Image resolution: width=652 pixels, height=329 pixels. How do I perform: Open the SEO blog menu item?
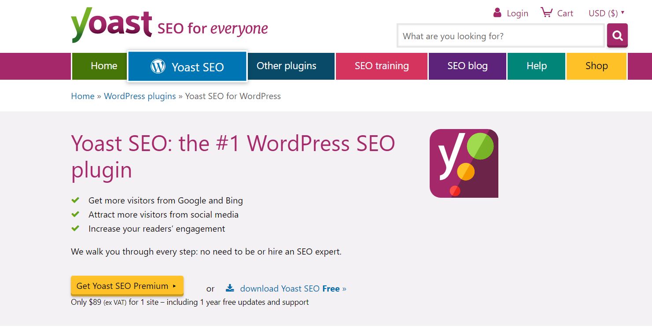click(x=468, y=66)
